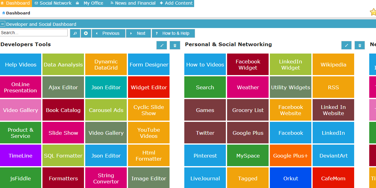
Task: Open the Book Catalog tile
Action: (x=63, y=110)
